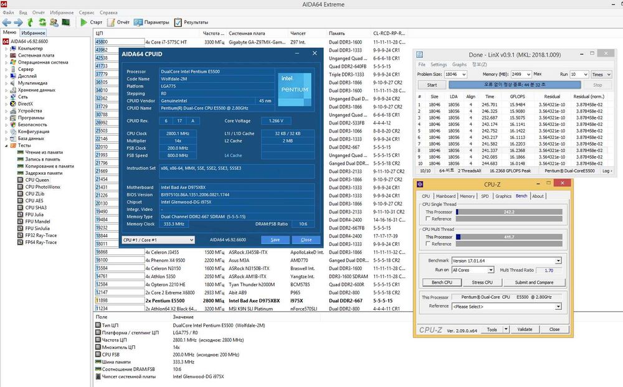The width and height of the screenshot is (623, 387).
Task: Click the forward arrow in AIDA64 toolbar
Action: 18,22
